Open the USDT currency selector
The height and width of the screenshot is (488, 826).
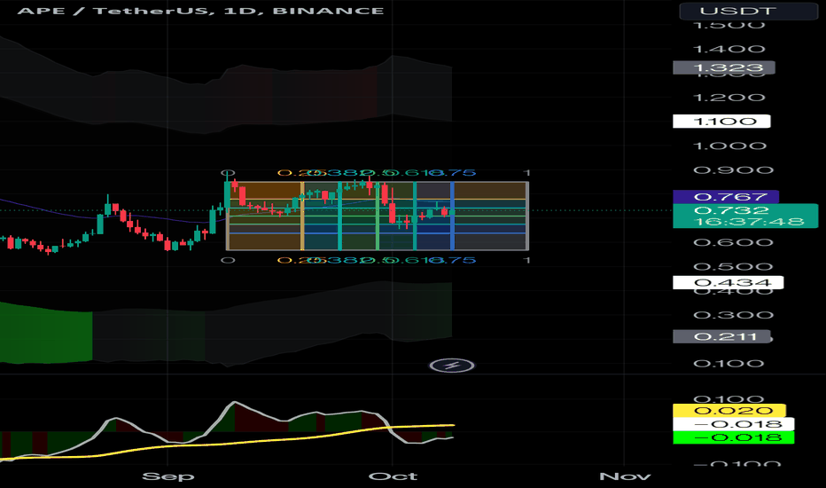(748, 11)
